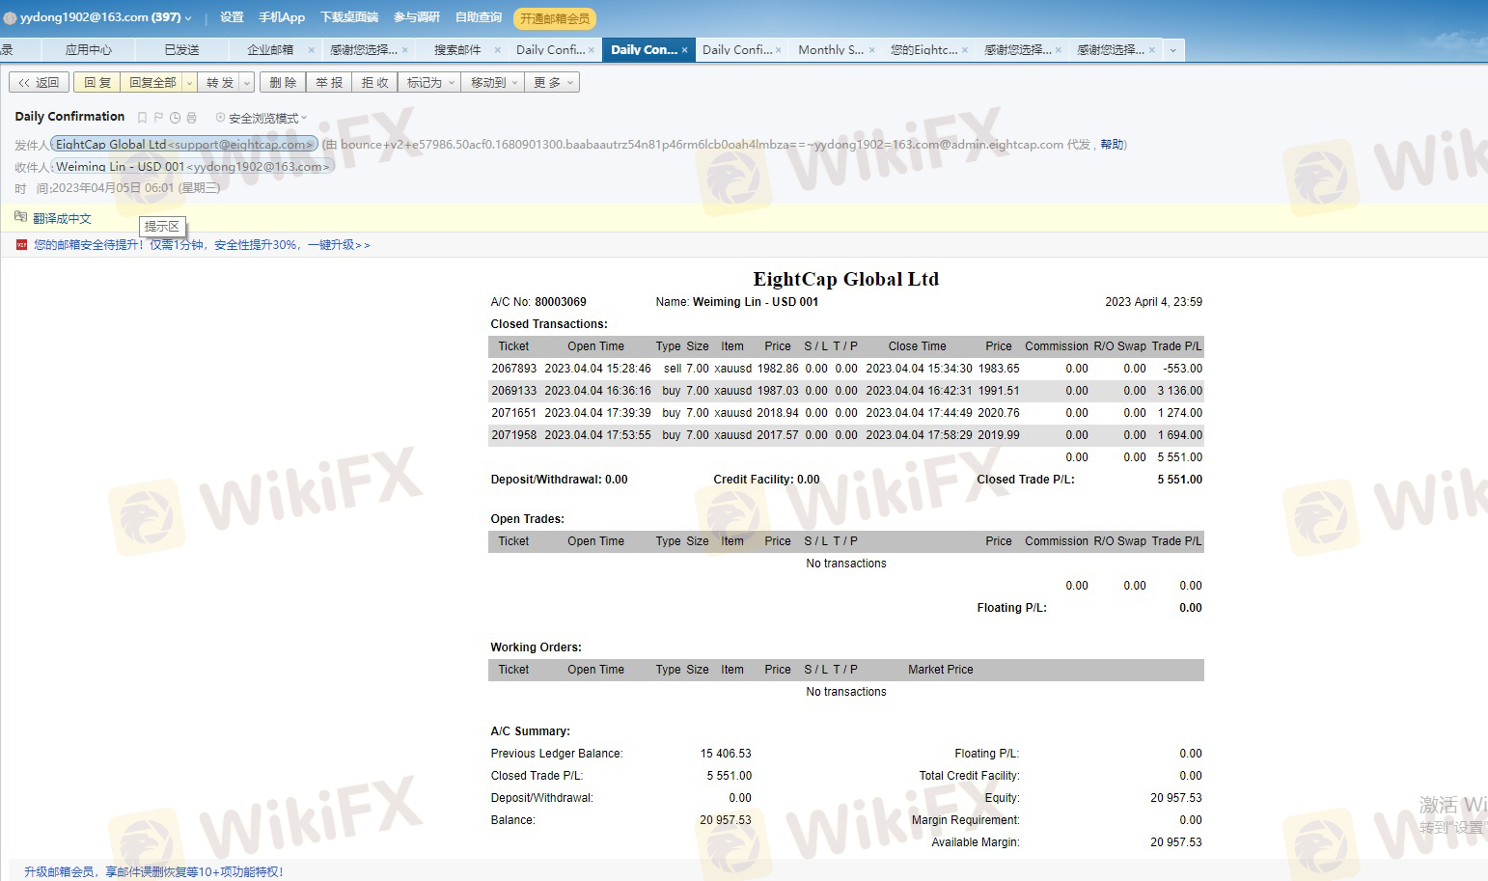Open the tab overflow list arrow
1488x881 pixels.
click(x=1173, y=50)
